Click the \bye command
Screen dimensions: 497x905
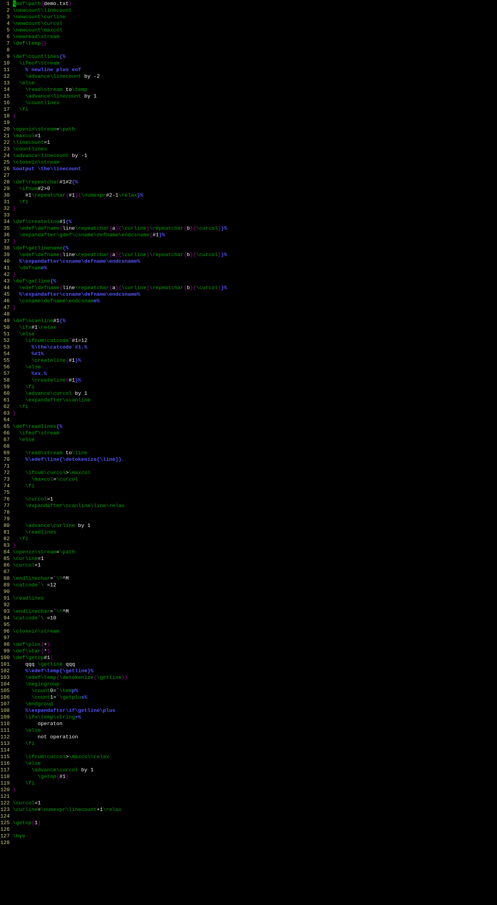19,836
